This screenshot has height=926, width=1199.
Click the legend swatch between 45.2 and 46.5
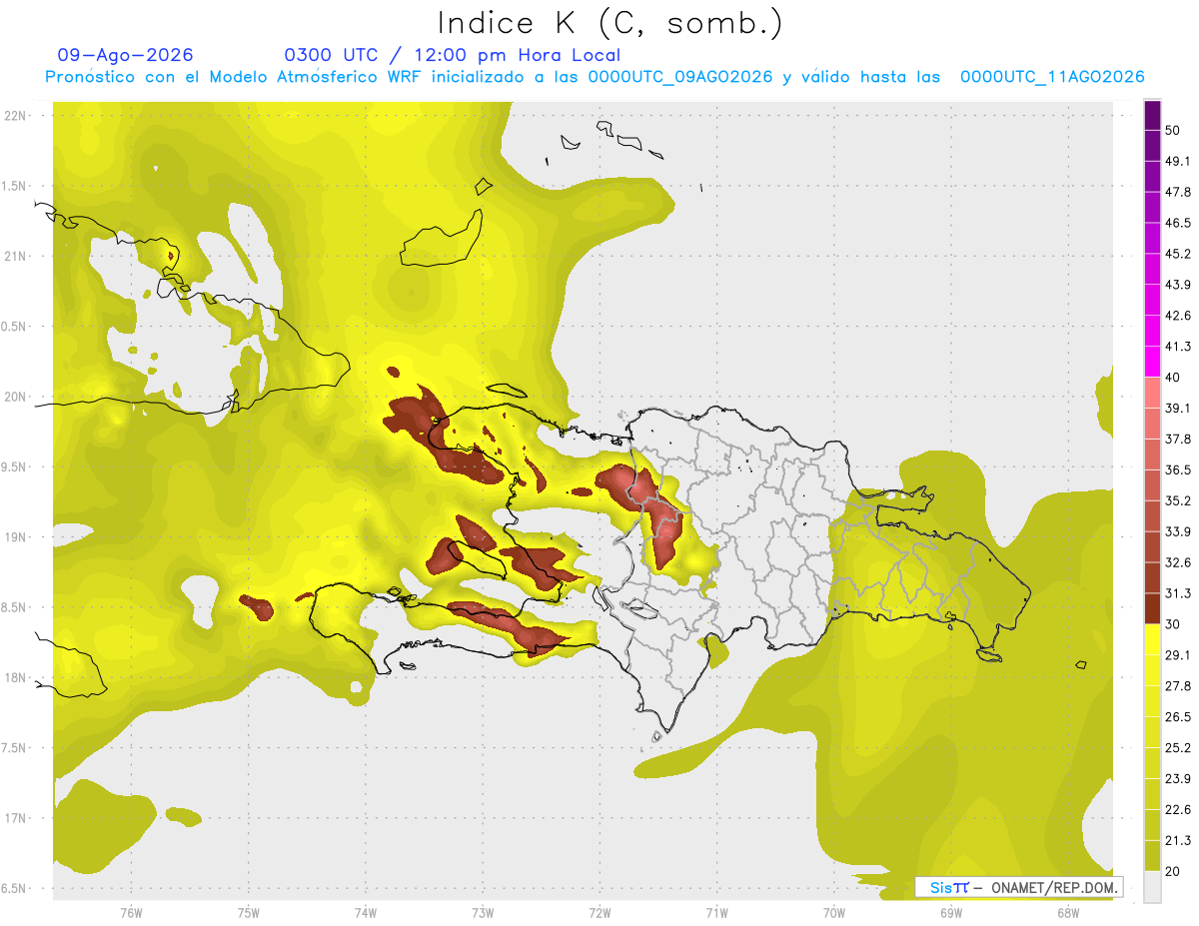click(x=1152, y=238)
